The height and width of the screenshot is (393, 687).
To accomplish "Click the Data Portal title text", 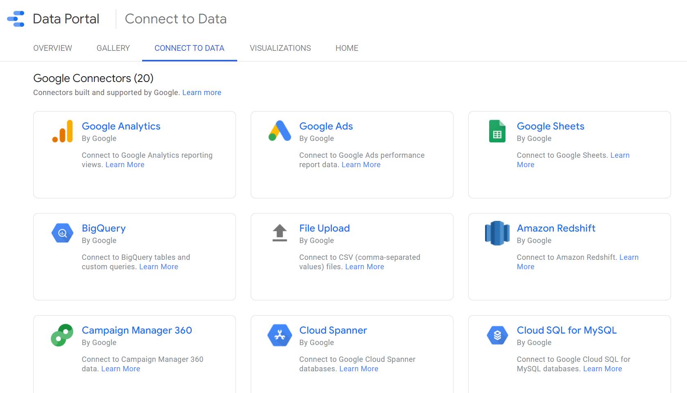I will point(66,19).
